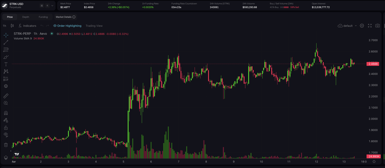Open chart axis settings gear at bottom-right
The width and height of the screenshot is (385, 168).
[374, 161]
